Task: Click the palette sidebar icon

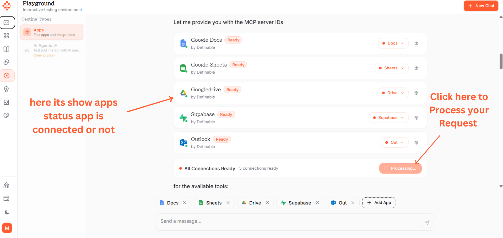Action: pos(7,115)
